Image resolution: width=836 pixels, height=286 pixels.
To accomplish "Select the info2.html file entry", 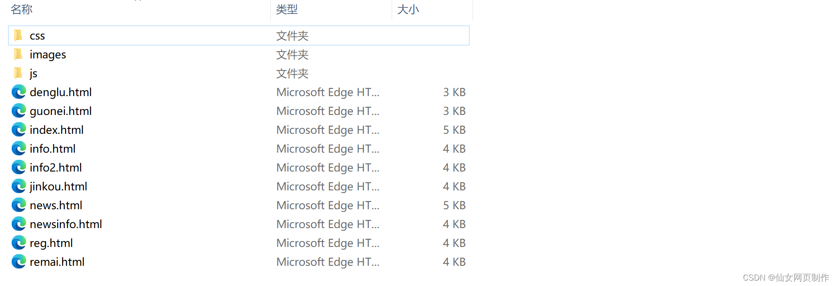I will click(x=55, y=167).
